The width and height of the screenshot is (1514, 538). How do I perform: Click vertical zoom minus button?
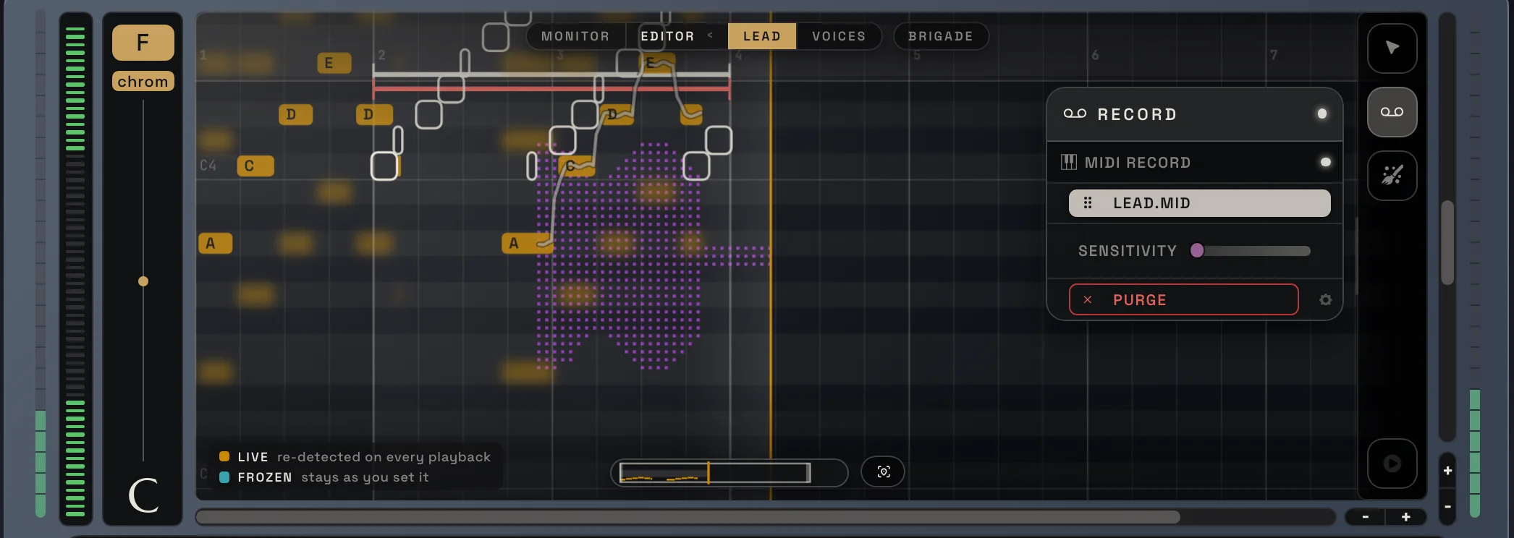click(x=1447, y=507)
